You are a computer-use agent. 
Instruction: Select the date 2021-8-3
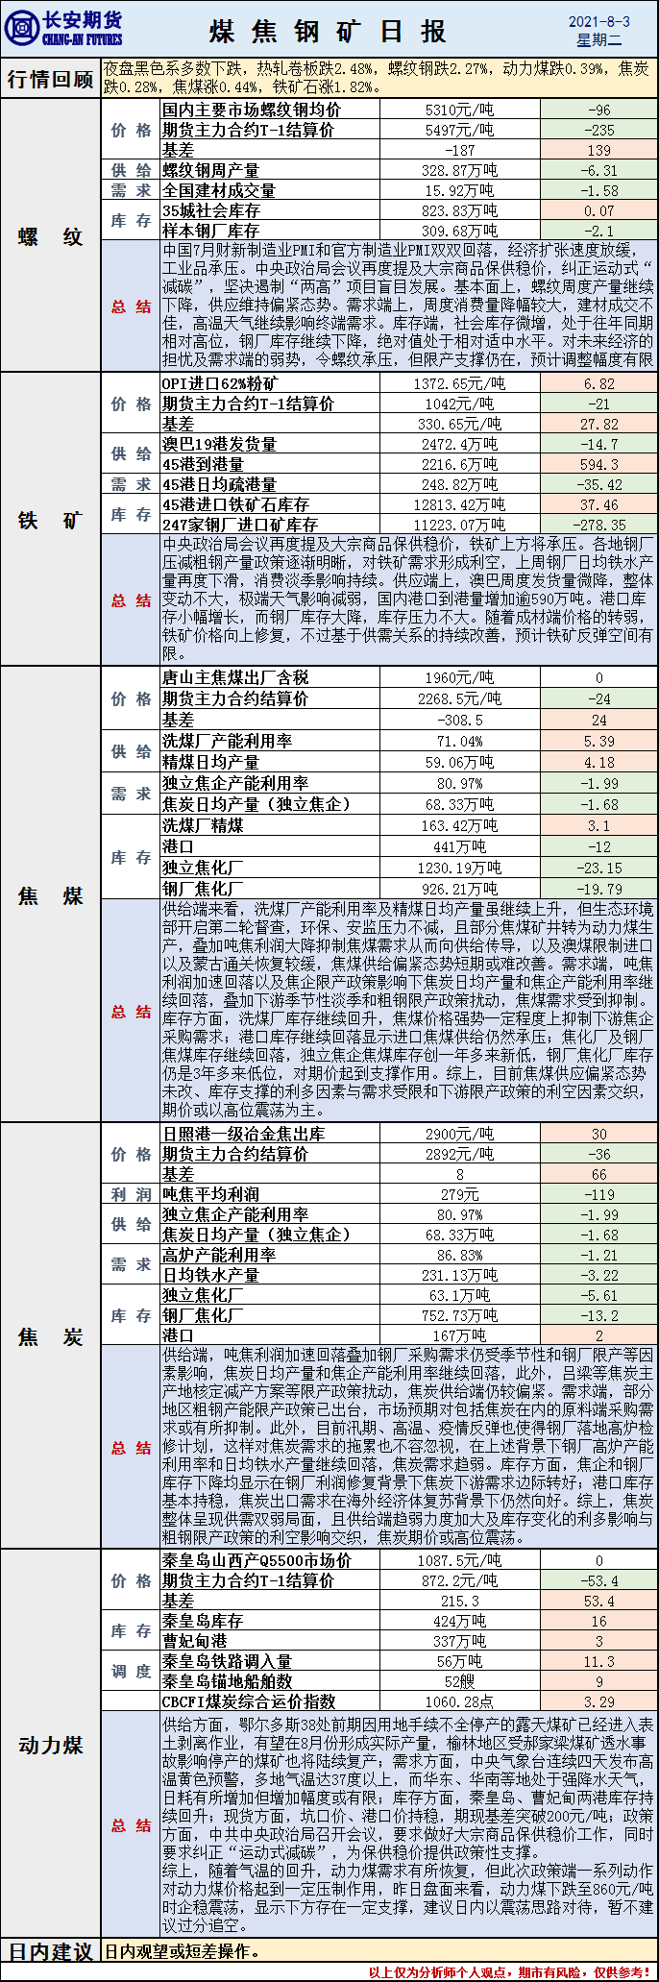pos(599,21)
